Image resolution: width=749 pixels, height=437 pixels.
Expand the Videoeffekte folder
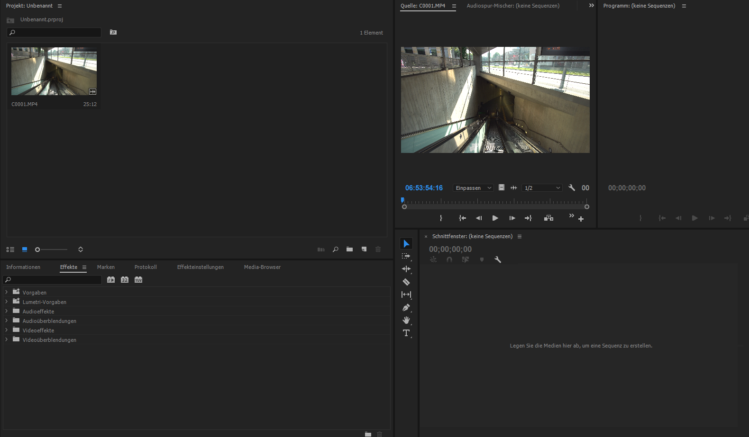(7, 330)
